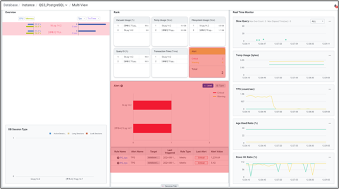Go to Instance in the breadcrumb
This screenshot has height=189, width=339.
[x=28, y=5]
